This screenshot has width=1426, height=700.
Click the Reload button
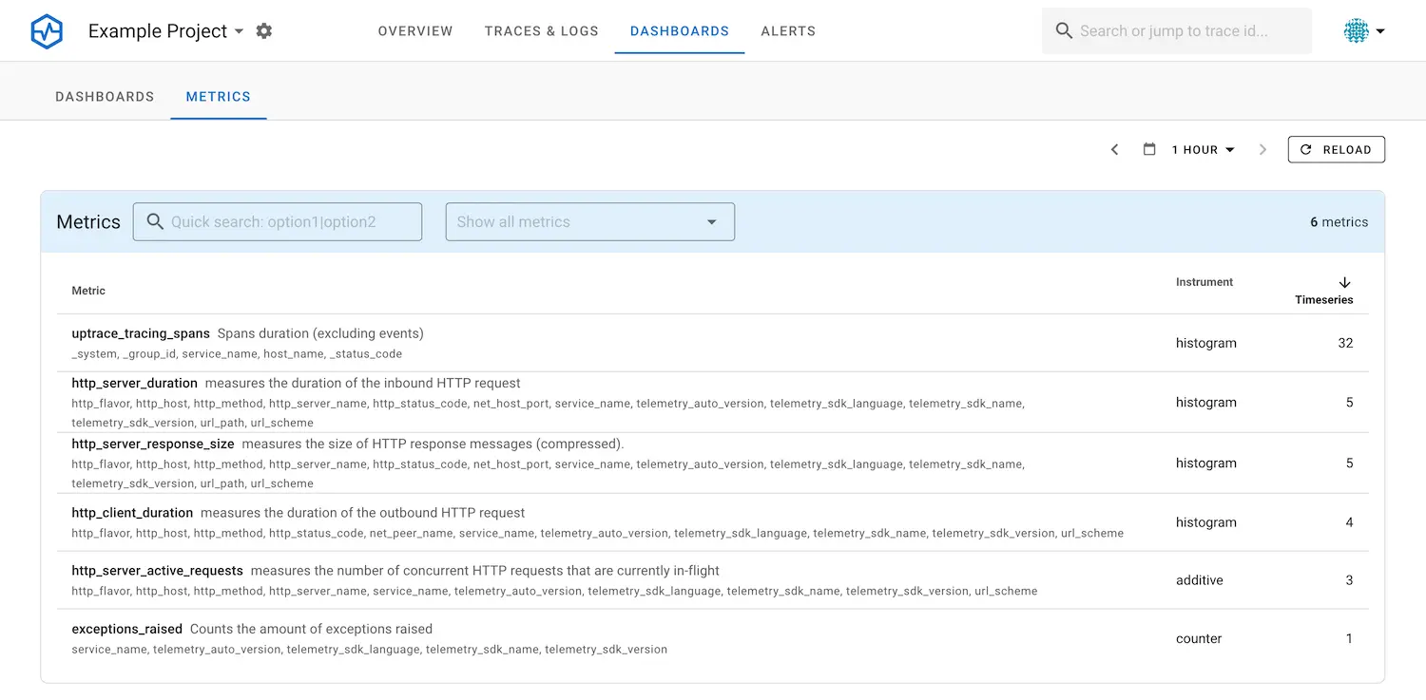pos(1336,150)
